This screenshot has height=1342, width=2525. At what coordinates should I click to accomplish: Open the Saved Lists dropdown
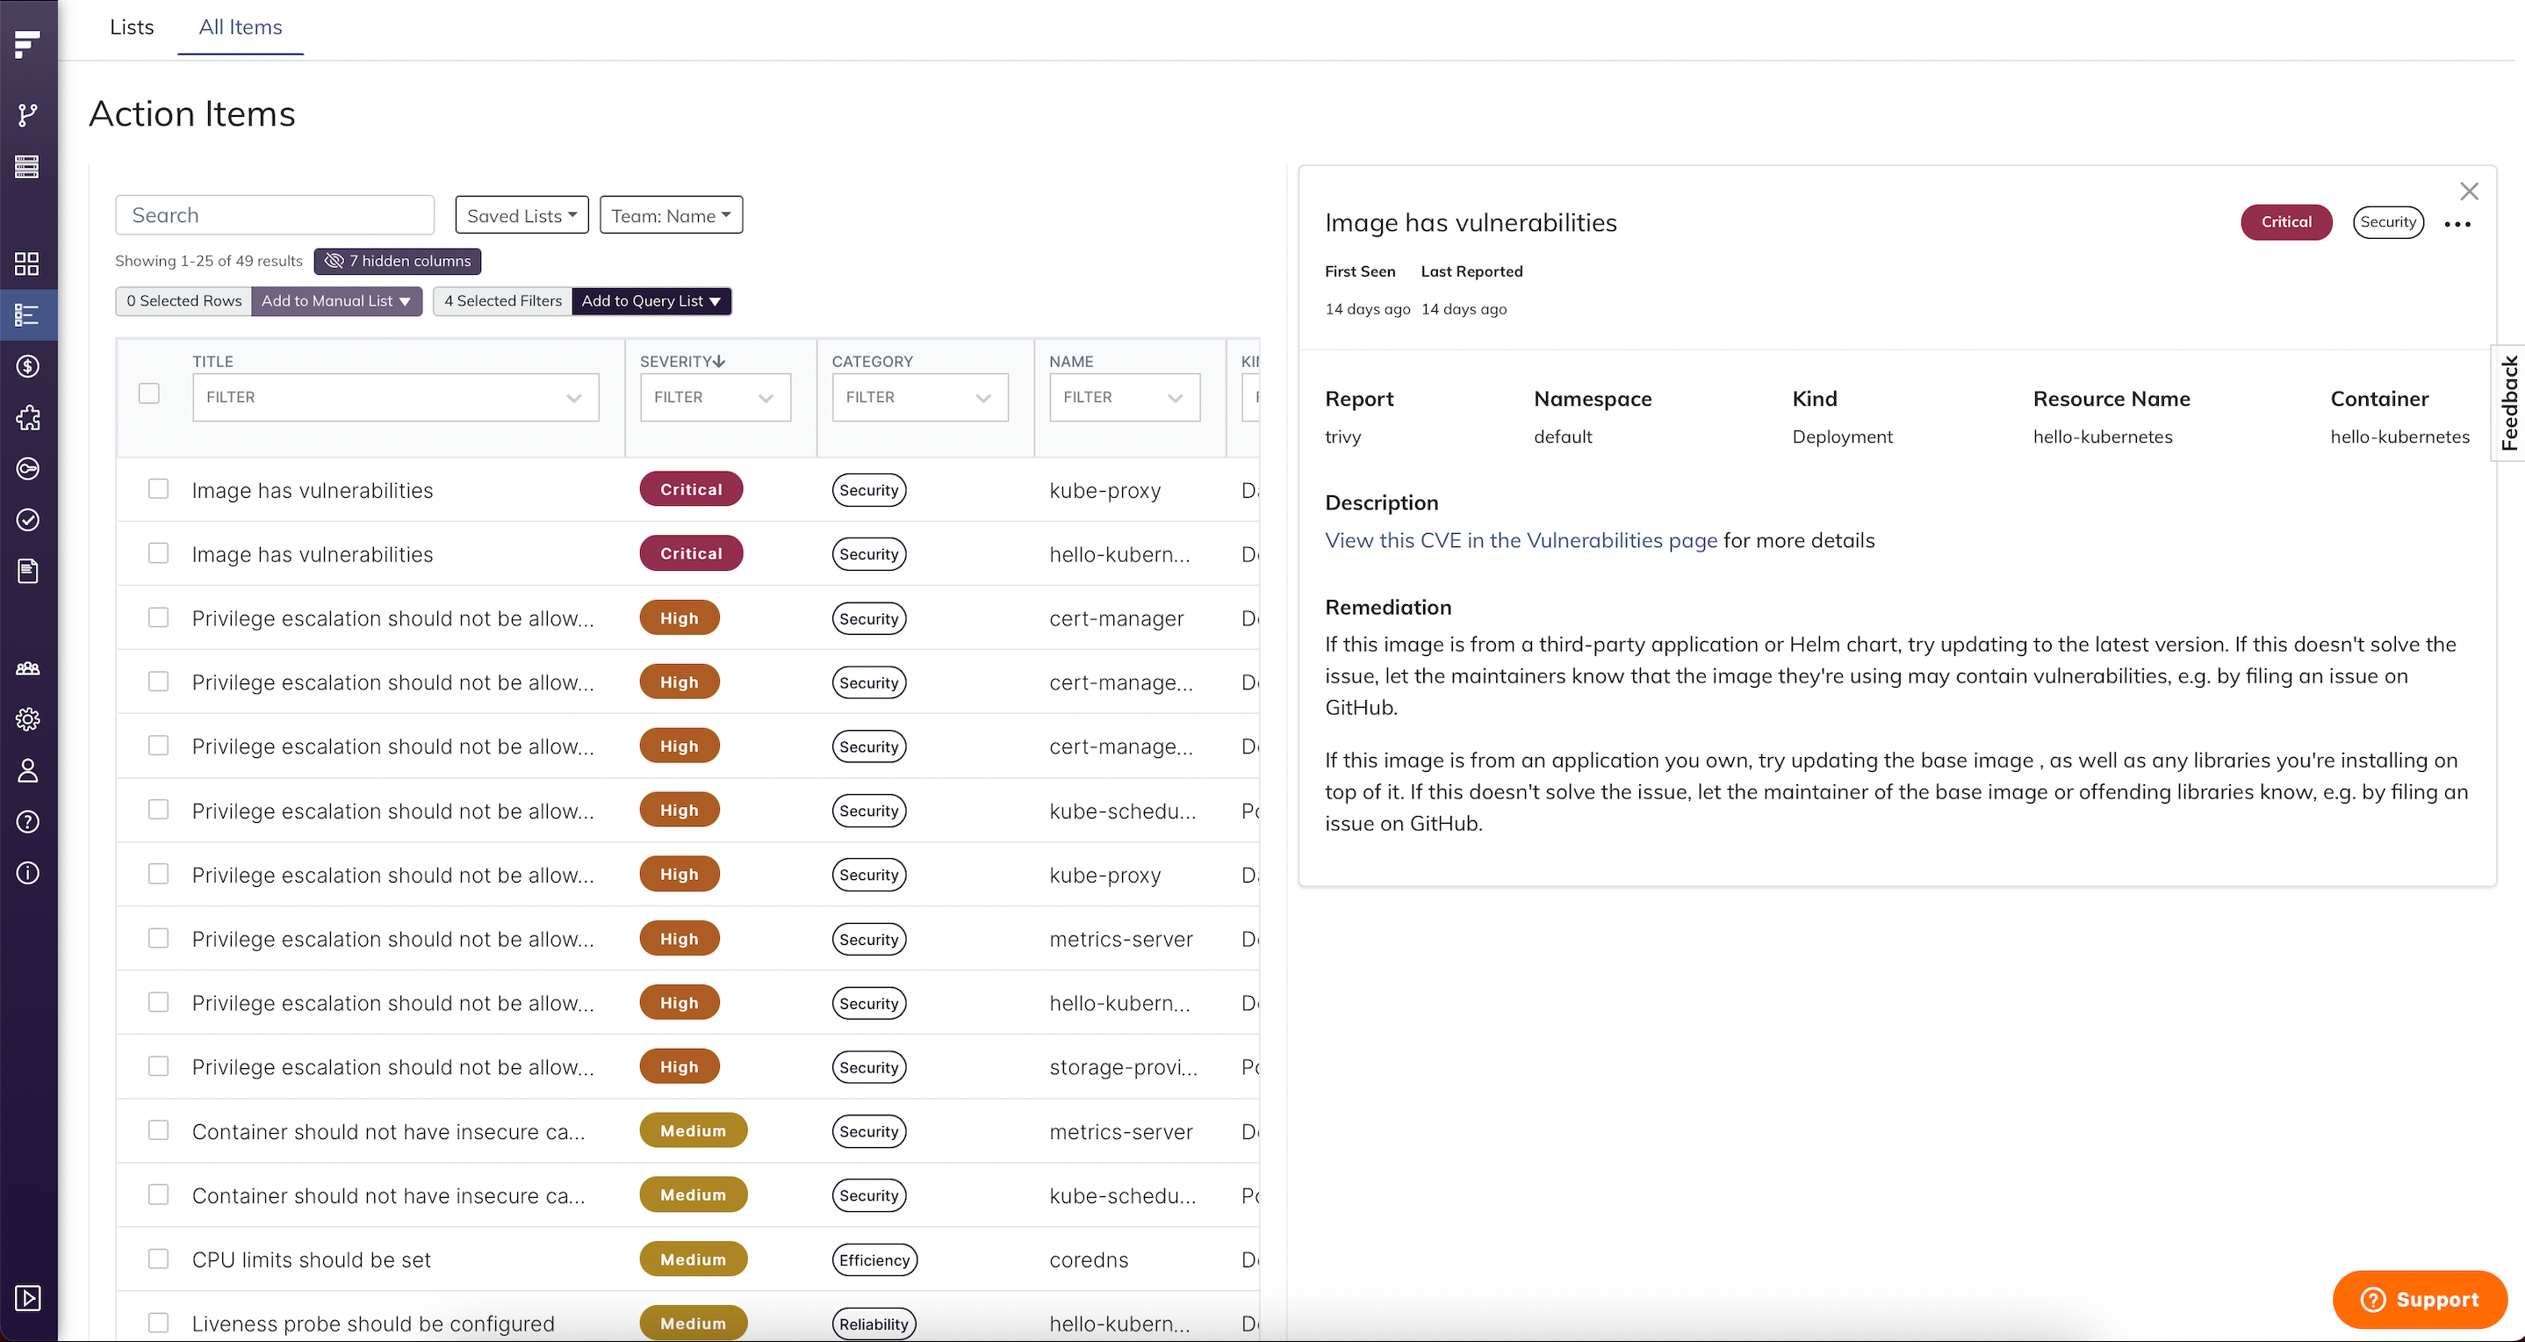coord(521,214)
